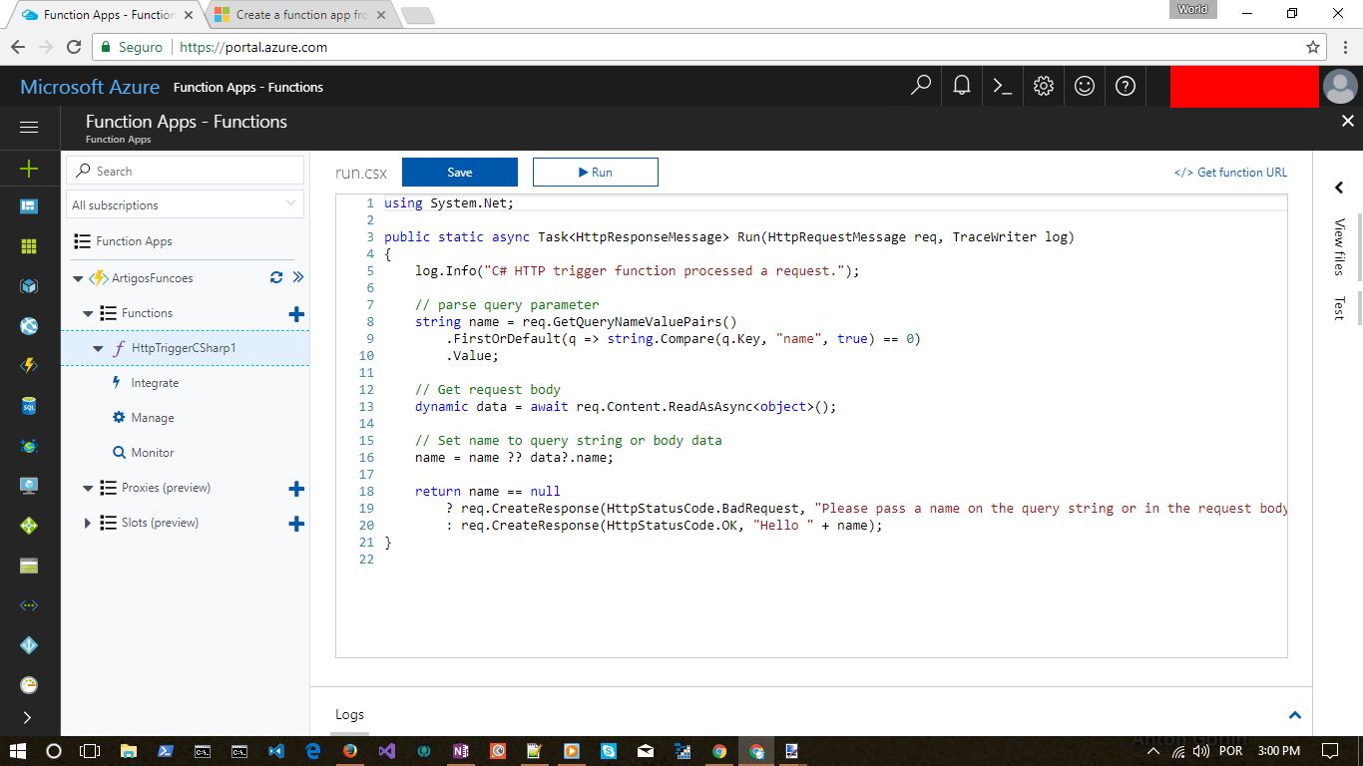Open the notifications bell icon
This screenshot has width=1363, height=766.
pos(962,86)
